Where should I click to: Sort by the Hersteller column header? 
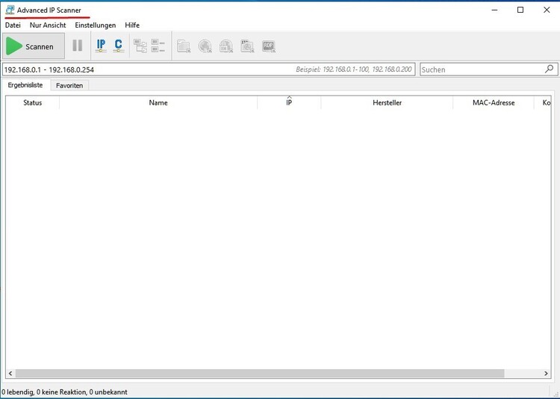coord(387,102)
